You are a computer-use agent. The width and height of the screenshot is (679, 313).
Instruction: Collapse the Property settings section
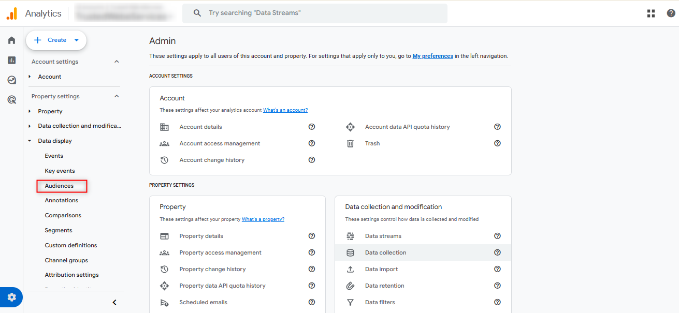(x=117, y=96)
